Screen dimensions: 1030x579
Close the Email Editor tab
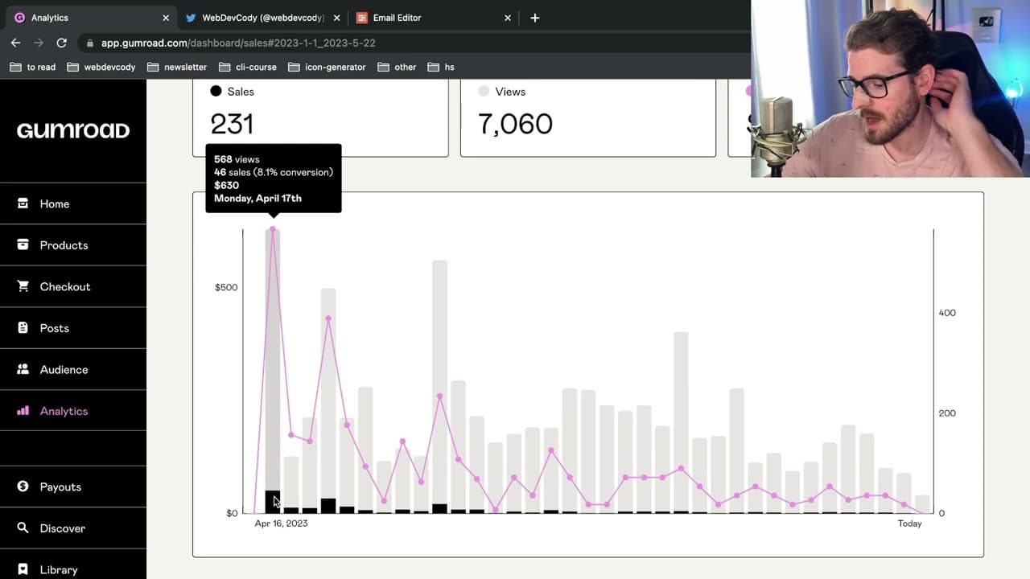tap(508, 18)
